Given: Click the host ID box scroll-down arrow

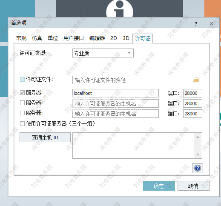Looking at the screenshot, I should click(198, 154).
